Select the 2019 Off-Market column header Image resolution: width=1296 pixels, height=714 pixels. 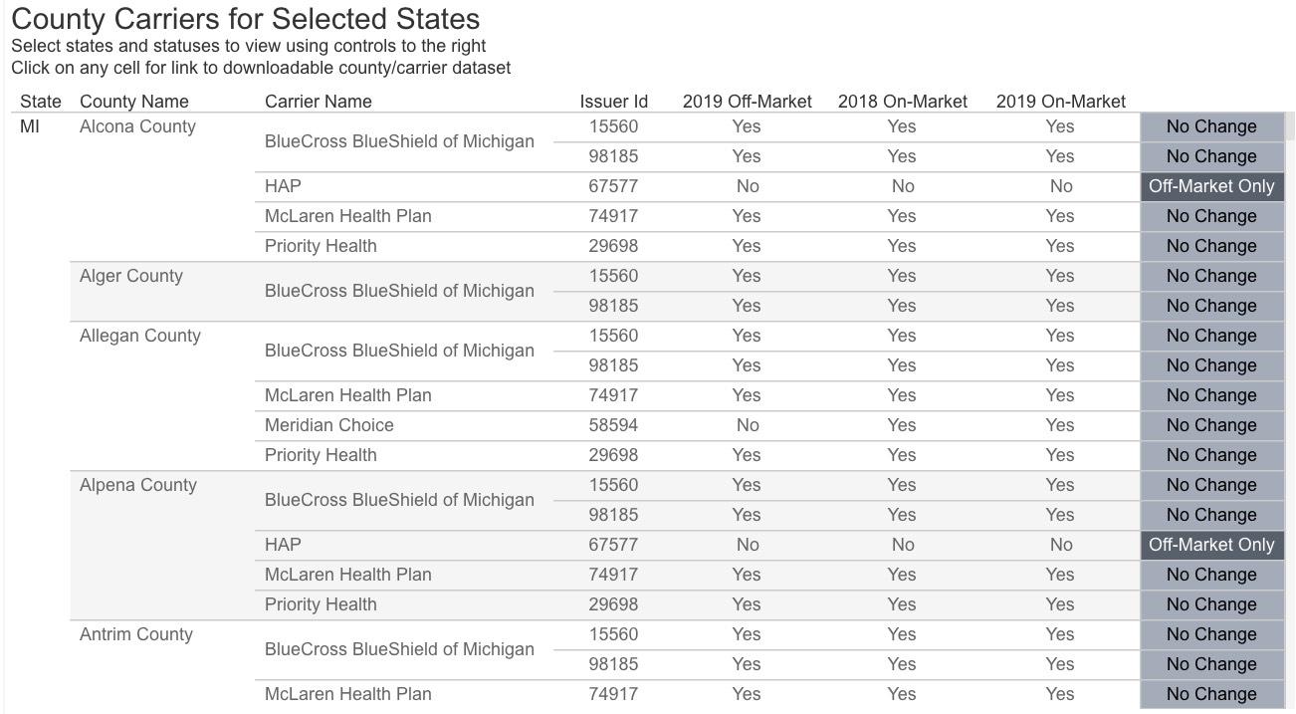(x=747, y=102)
